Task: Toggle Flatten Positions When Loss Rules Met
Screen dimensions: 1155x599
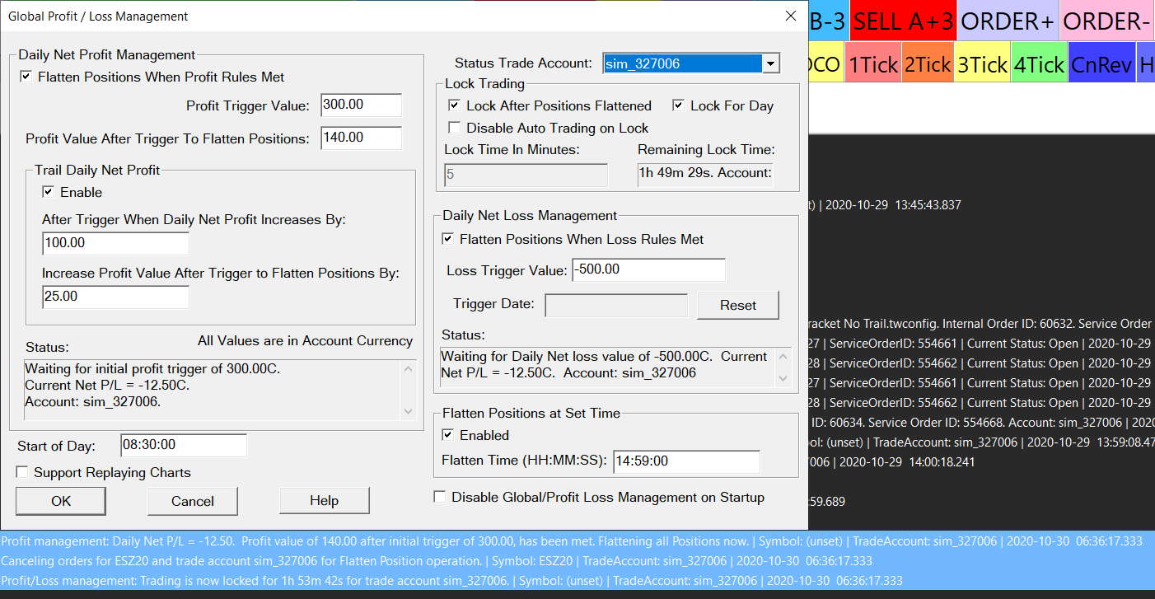Action: coord(447,239)
